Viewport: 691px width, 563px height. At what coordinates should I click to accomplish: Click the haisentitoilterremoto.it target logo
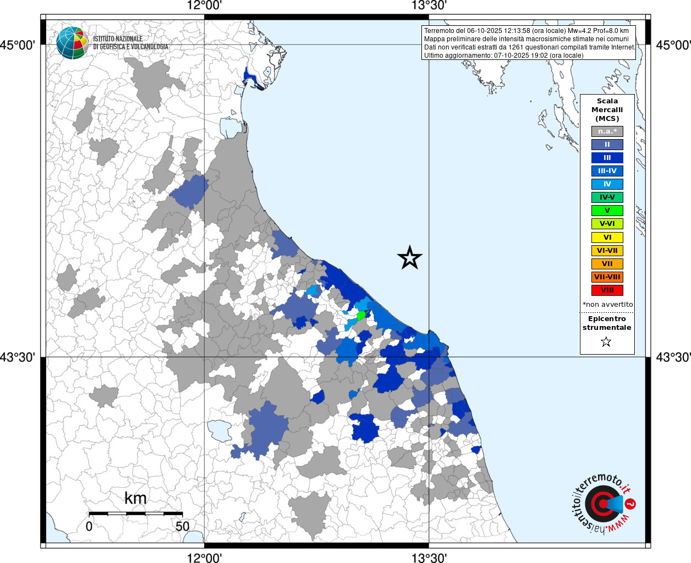604,504
